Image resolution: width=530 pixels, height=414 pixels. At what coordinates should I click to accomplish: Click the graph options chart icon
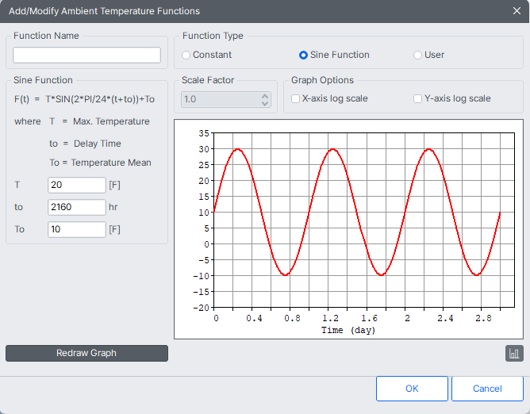point(514,353)
